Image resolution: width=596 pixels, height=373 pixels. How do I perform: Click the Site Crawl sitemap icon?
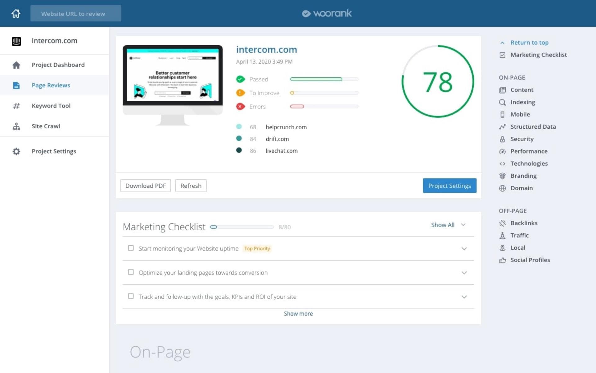point(16,127)
